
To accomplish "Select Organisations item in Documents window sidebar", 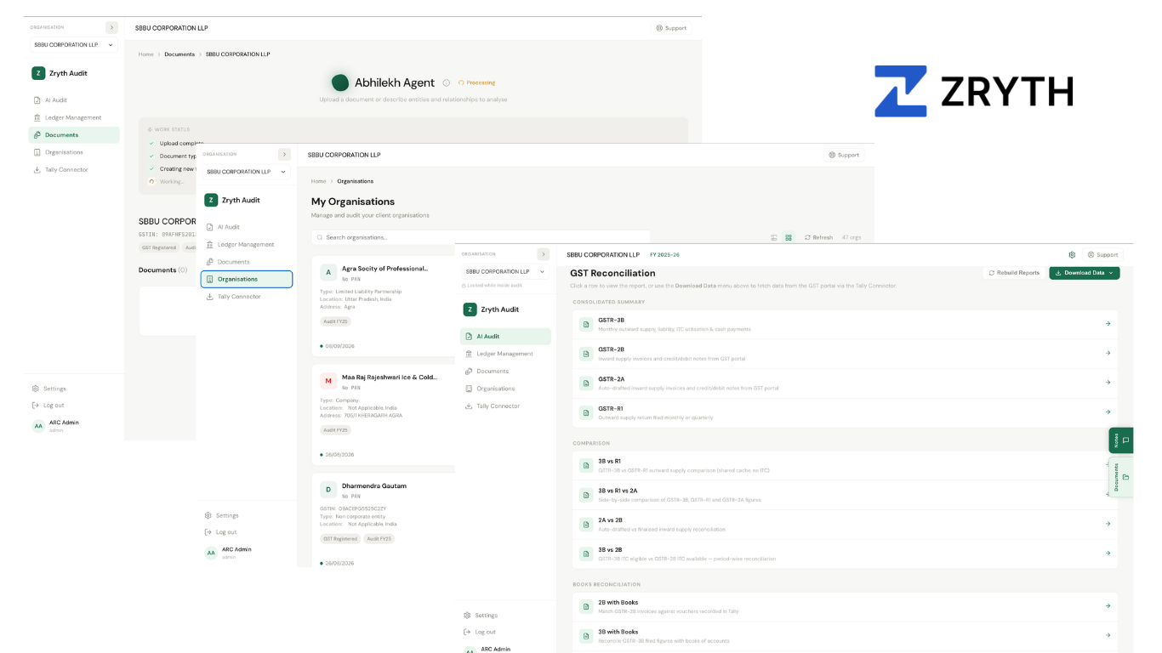I will coord(74,152).
